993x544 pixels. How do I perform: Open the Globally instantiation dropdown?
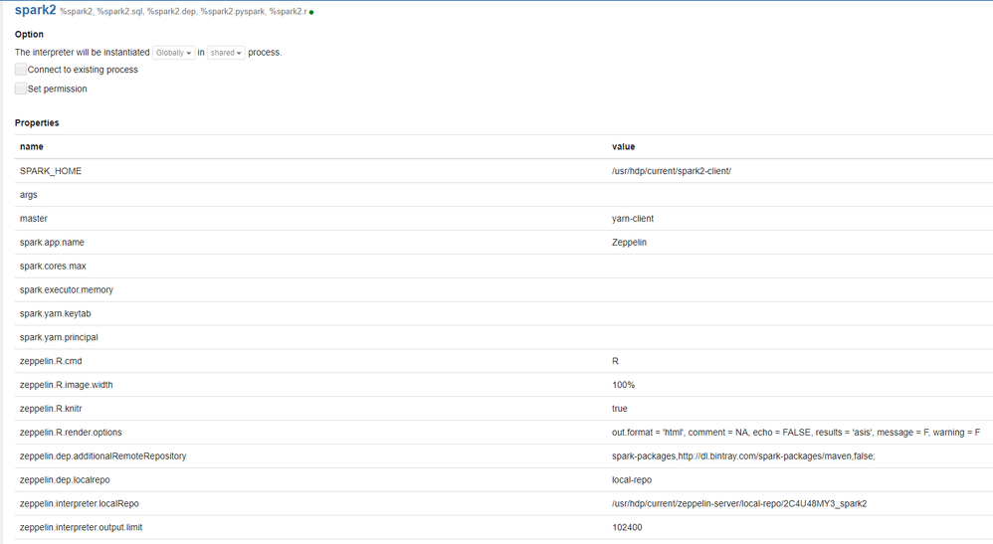tap(174, 53)
